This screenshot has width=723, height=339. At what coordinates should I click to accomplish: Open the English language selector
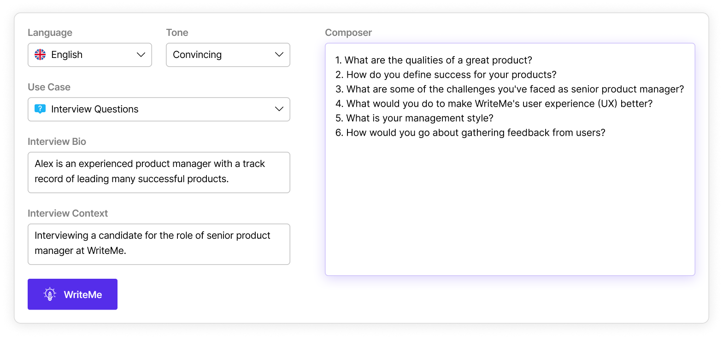click(90, 55)
